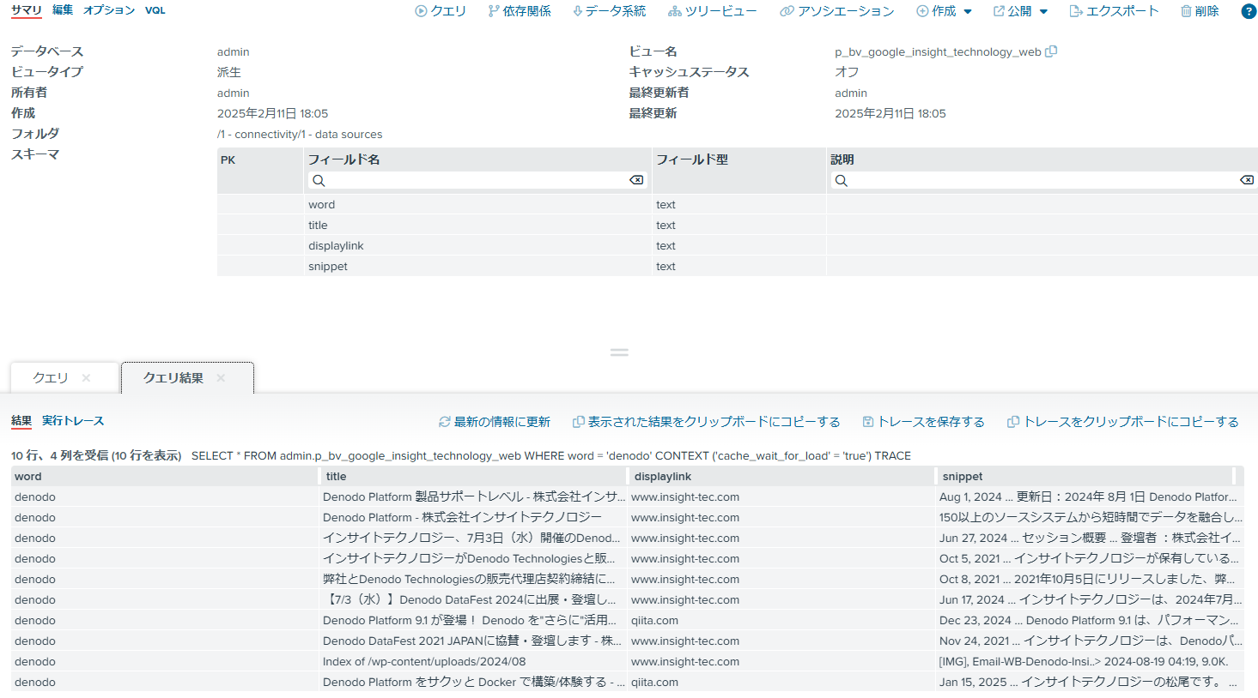The height and width of the screenshot is (698, 1258).
Task: Export the view using エクスポート
Action: [x=1115, y=11]
